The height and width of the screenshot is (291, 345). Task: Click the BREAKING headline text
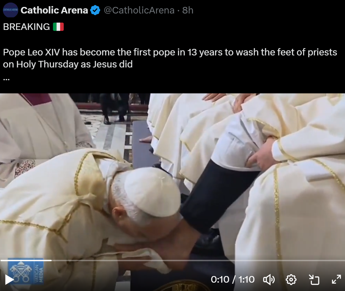(26, 27)
